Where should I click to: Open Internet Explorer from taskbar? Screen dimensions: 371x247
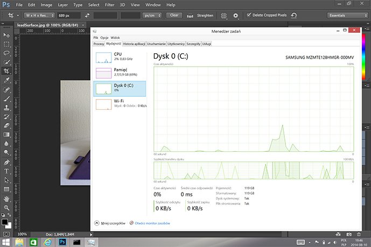click(47, 242)
